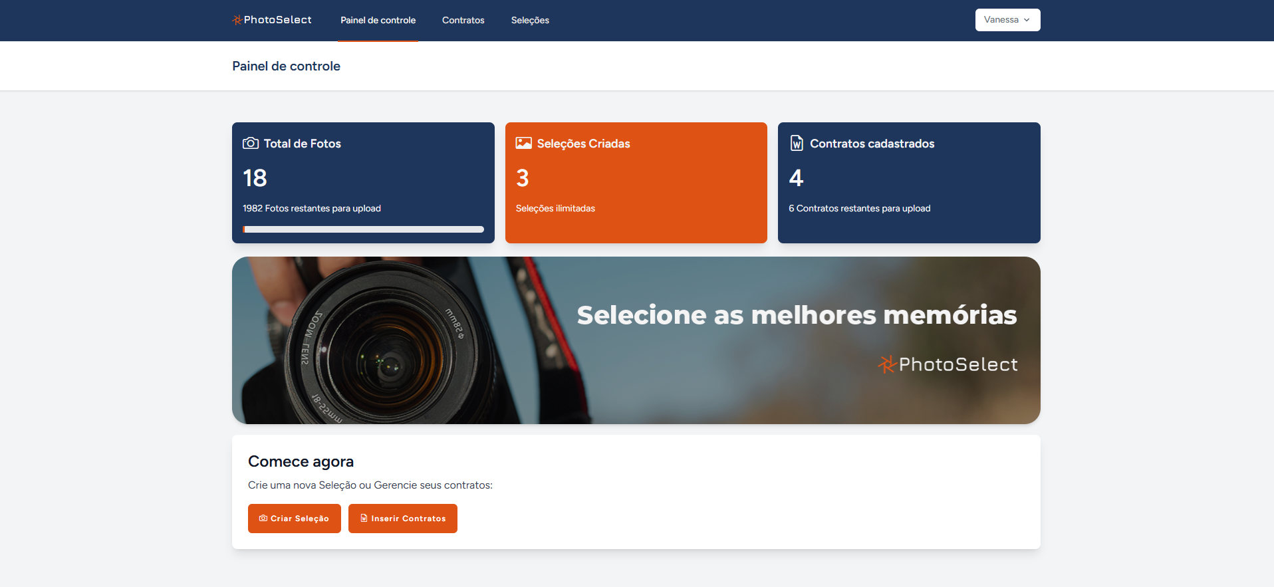Click 'Selecione as melhores memórias' banner text

[x=797, y=315]
